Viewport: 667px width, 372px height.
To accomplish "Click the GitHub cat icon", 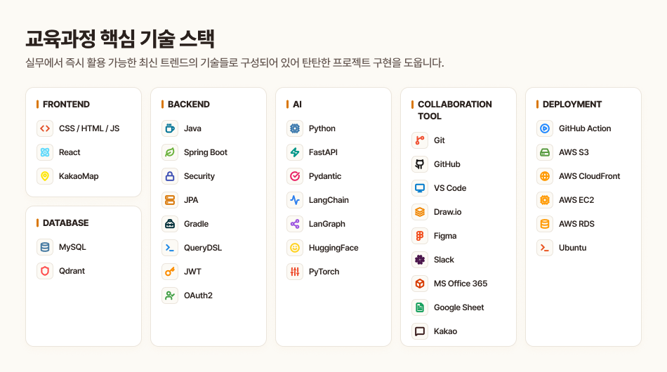I will [420, 164].
